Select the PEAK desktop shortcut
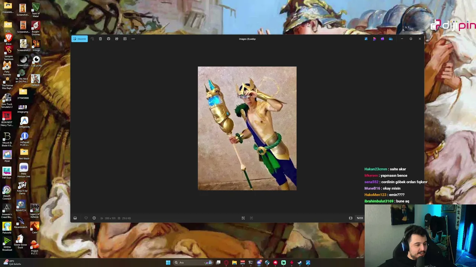 coord(7,156)
